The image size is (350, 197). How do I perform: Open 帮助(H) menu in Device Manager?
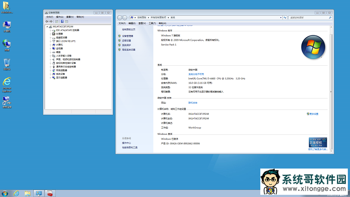click(80, 17)
